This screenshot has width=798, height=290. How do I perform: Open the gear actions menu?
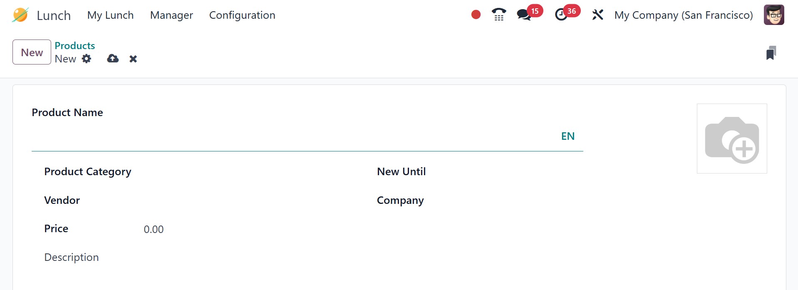point(87,59)
